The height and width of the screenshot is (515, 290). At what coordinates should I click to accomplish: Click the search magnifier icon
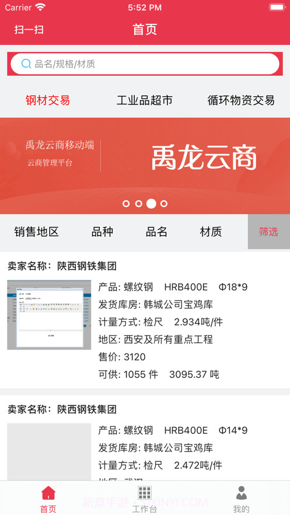(26, 64)
